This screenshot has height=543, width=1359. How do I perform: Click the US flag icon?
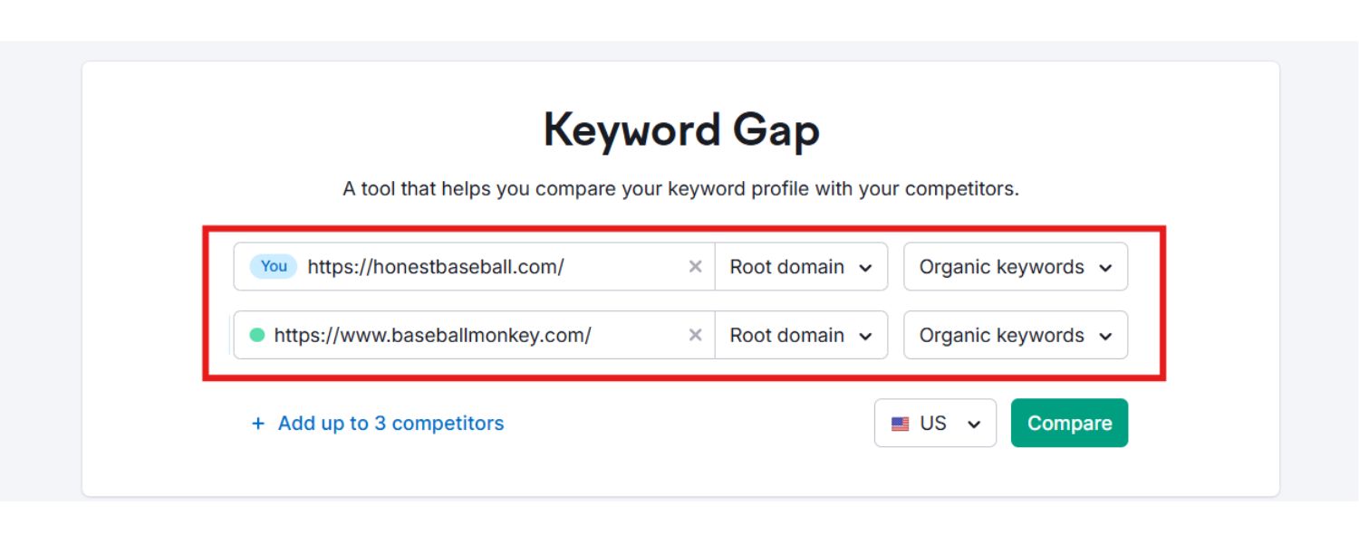[x=900, y=424]
